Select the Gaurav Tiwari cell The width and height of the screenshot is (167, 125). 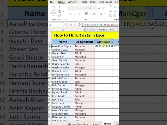pyautogui.click(x=63, y=50)
